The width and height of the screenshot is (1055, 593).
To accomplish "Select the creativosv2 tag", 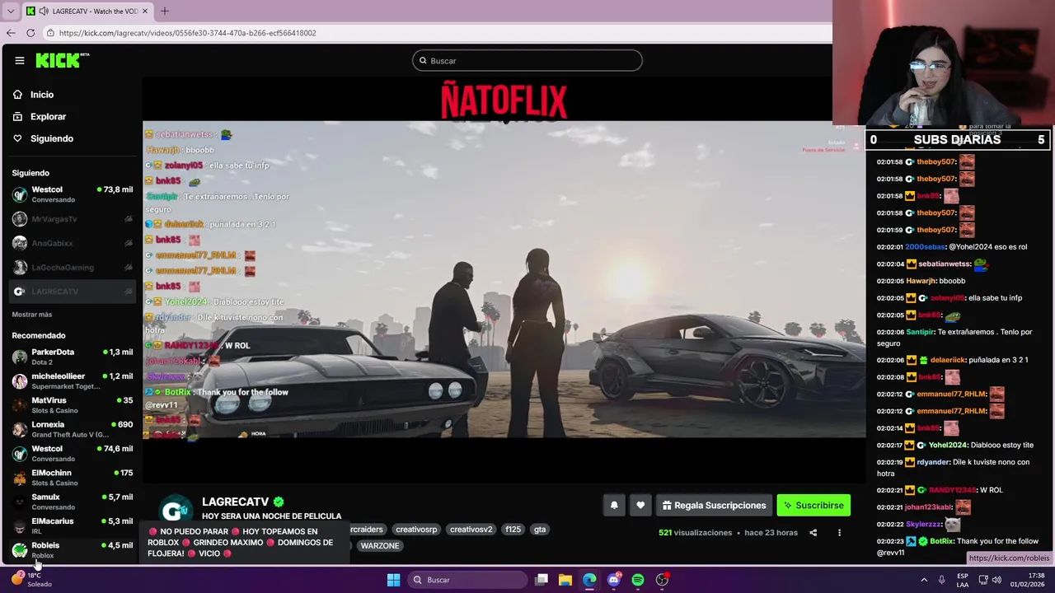I will point(471,530).
